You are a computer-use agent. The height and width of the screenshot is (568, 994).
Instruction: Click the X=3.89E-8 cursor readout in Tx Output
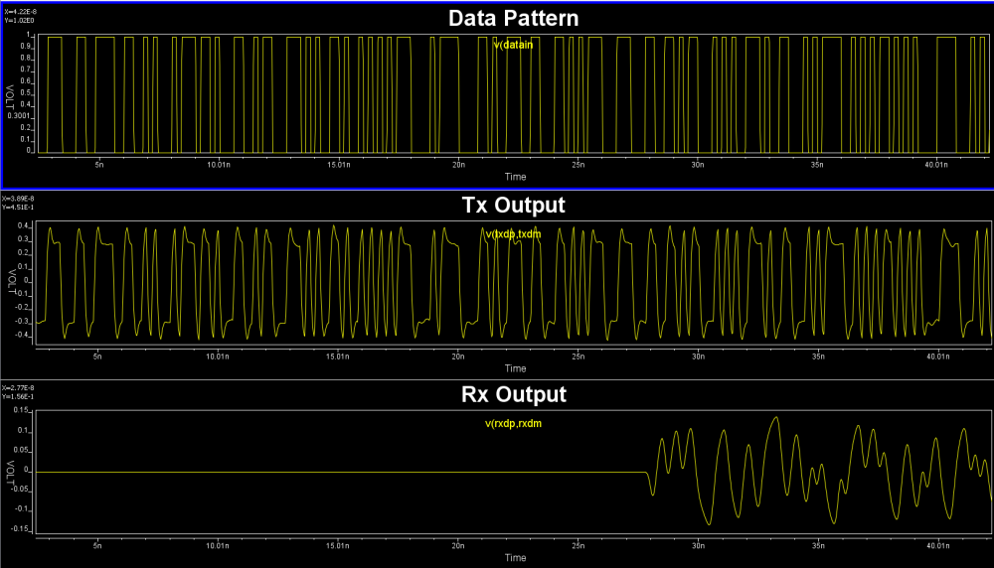click(19, 199)
